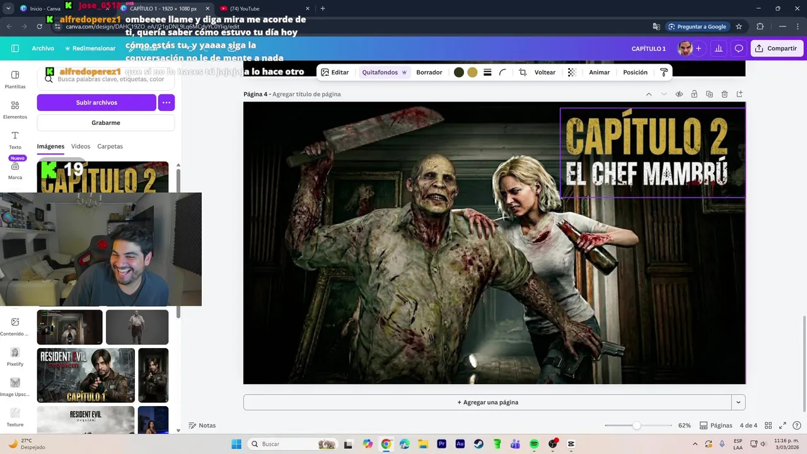Click the Voltear button
Screen dimensions: 807x454
[x=545, y=73]
